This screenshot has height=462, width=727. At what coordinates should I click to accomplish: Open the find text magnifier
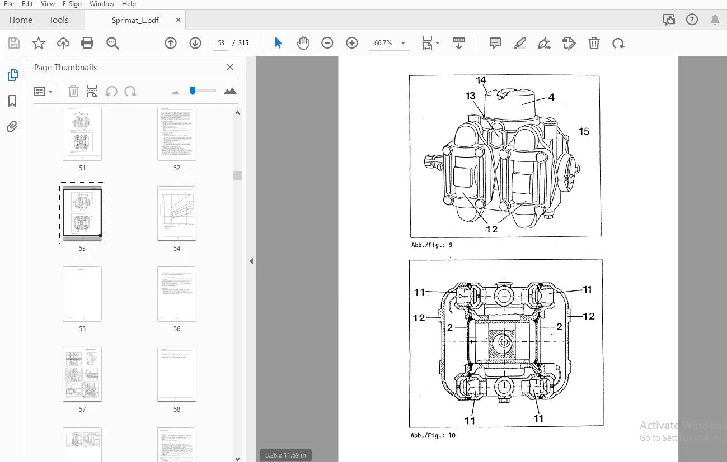click(x=112, y=43)
